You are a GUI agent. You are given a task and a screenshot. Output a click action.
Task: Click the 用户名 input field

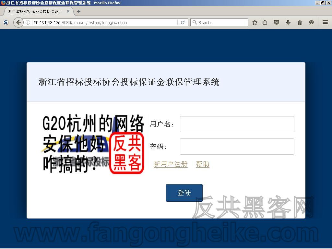(x=237, y=124)
